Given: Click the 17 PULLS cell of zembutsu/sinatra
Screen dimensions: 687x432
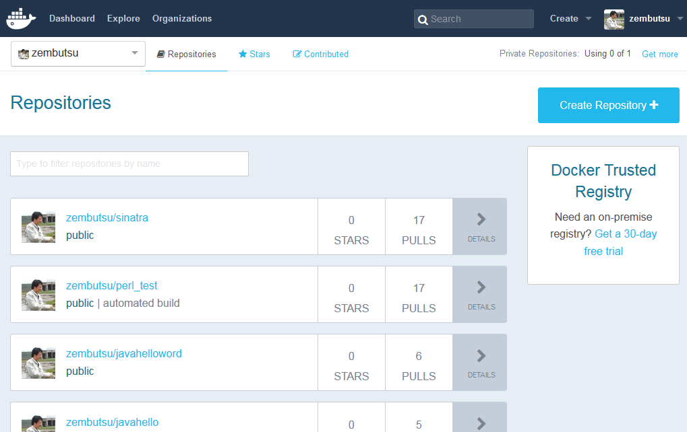Looking at the screenshot, I should pos(419,227).
